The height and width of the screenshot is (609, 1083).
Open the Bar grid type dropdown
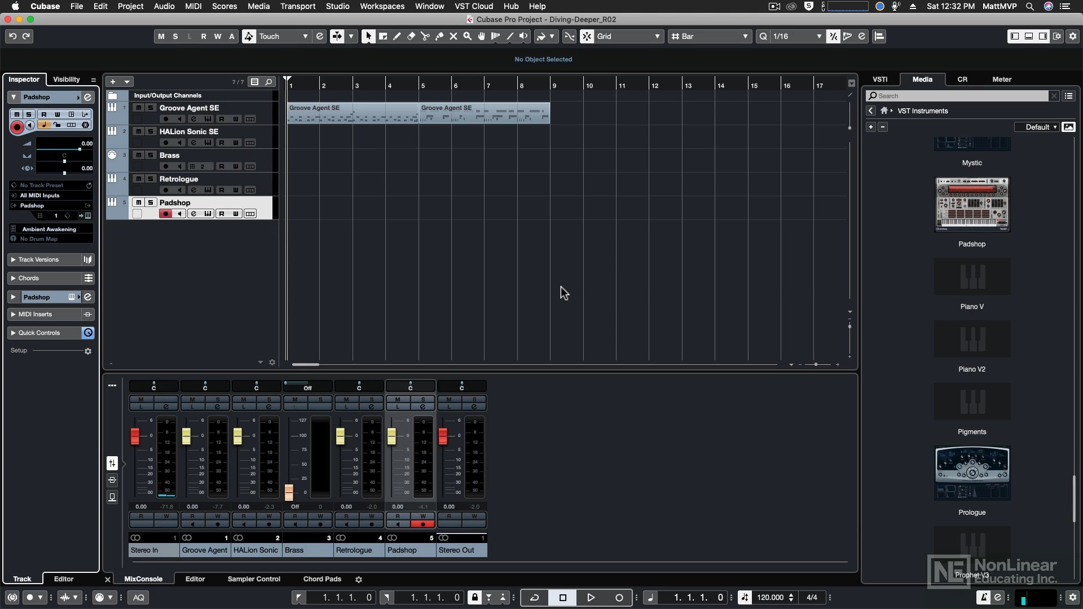(709, 36)
